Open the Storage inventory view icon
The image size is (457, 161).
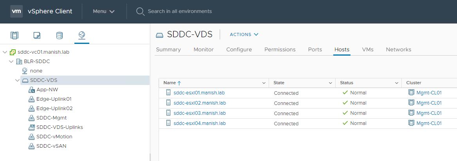click(x=59, y=35)
